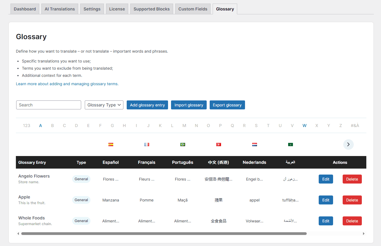
Task: Click the green Arabic flag icon
Action: pos(290,145)
